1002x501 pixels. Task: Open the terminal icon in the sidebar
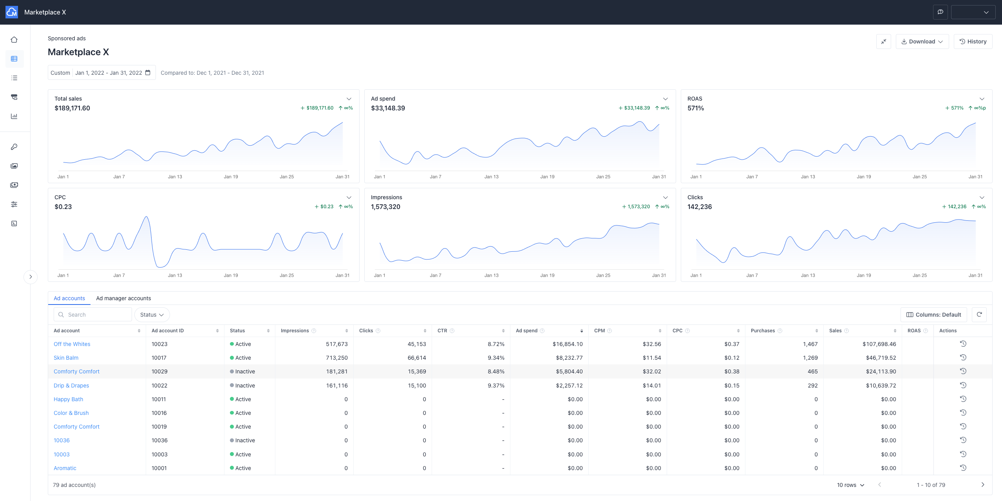tap(14, 223)
